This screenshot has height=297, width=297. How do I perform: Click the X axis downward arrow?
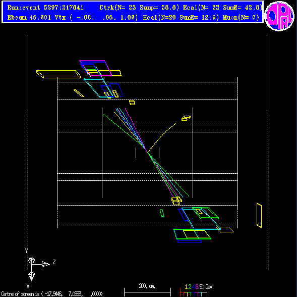point(31,277)
